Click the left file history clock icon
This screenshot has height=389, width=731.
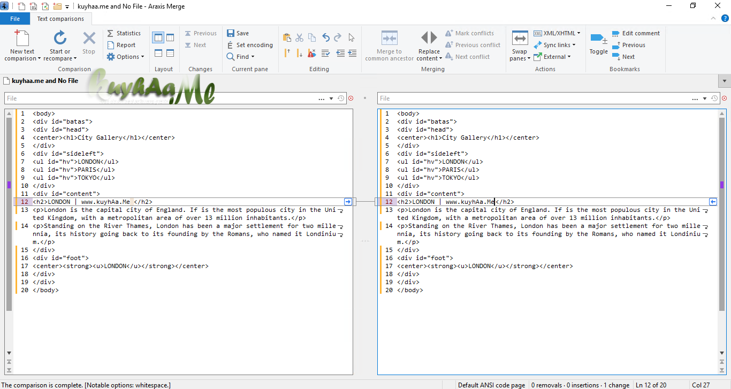pos(341,98)
